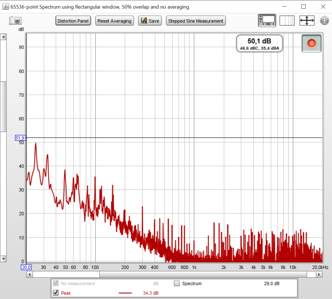Click the app icon in the title bar
This screenshot has width=332, height=299.
click(x=6, y=7)
